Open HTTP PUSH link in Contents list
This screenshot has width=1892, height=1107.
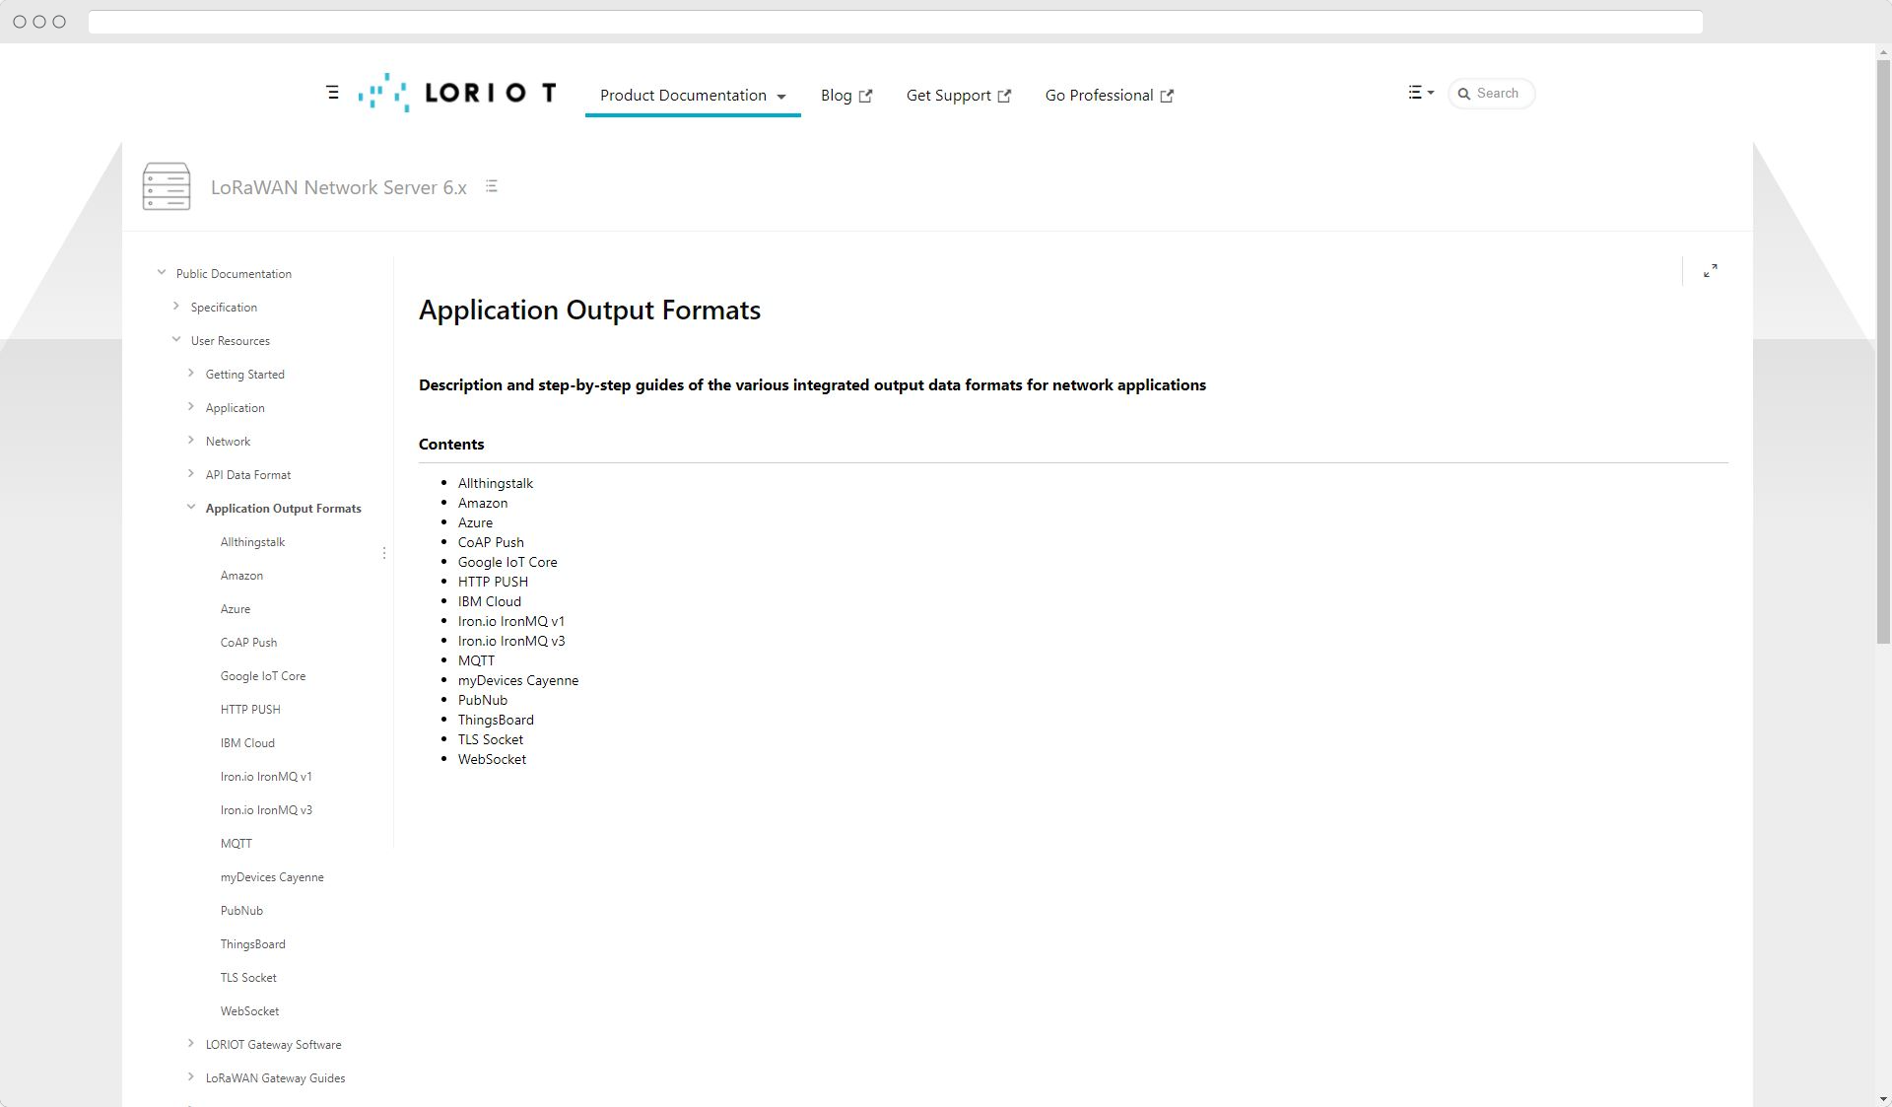[x=493, y=582]
